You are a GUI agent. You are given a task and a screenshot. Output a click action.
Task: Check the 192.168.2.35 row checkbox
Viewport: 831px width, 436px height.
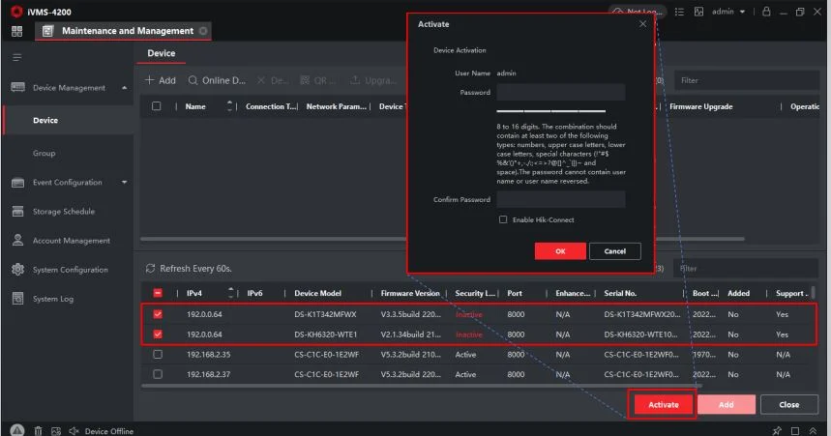(158, 355)
